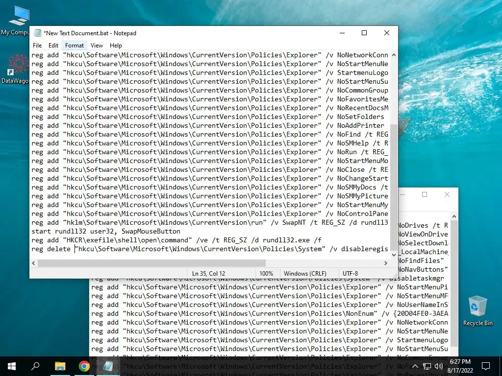Open taskbar Search magnifier

(x=35, y=366)
